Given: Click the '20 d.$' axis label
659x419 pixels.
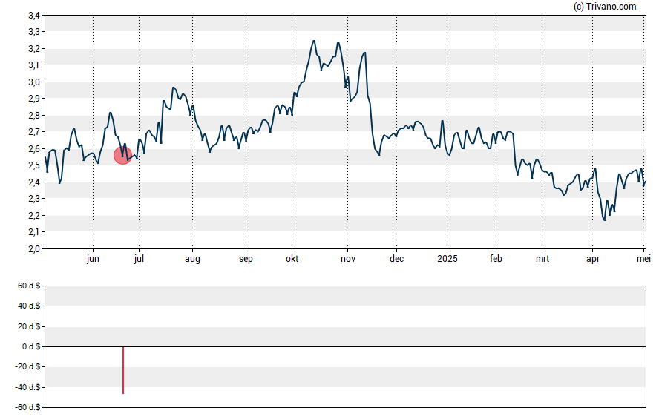Looking at the screenshot, I should tap(29, 326).
